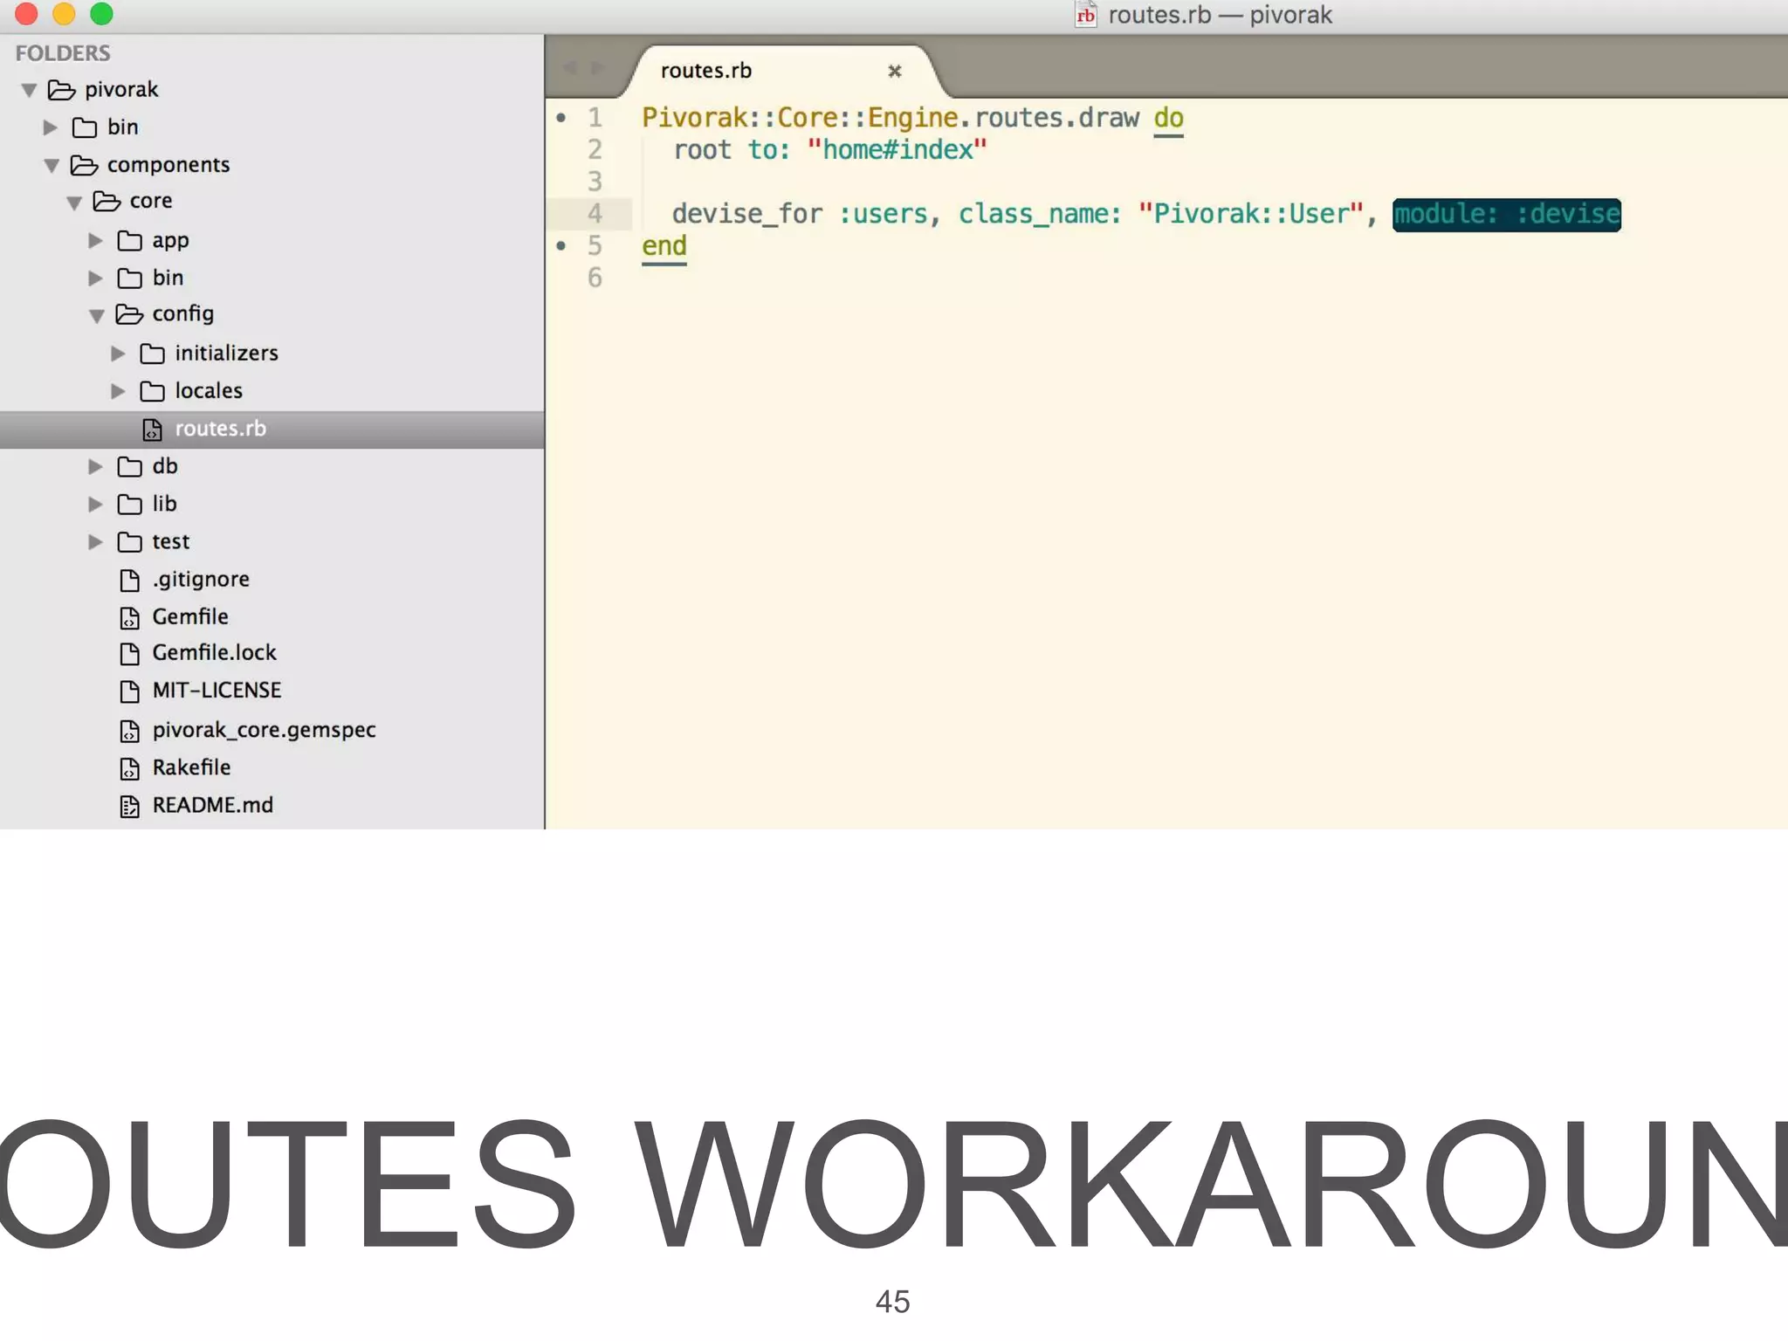The image size is (1788, 1341).
Task: Collapse the pivorak root folder arrow
Action: pos(29,90)
